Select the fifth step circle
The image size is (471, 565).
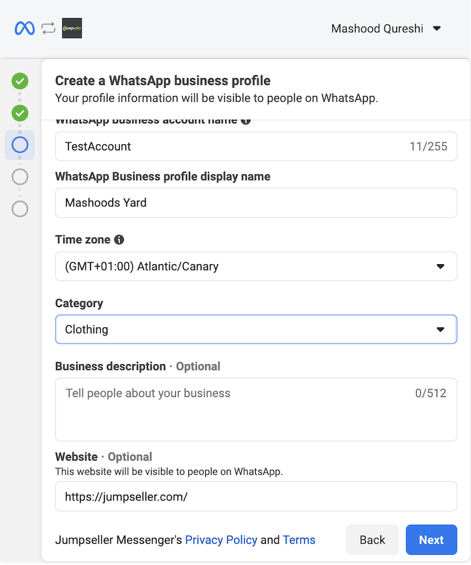click(x=20, y=209)
